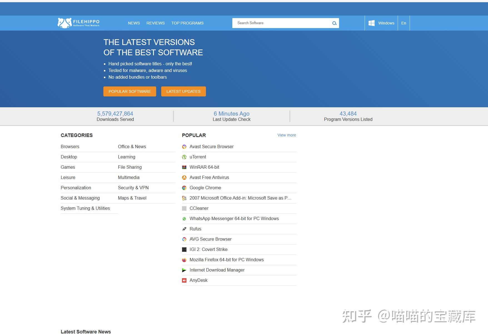This screenshot has width=488, height=336.
Task: Select AVG Secure Browser link text
Action: 211,239
